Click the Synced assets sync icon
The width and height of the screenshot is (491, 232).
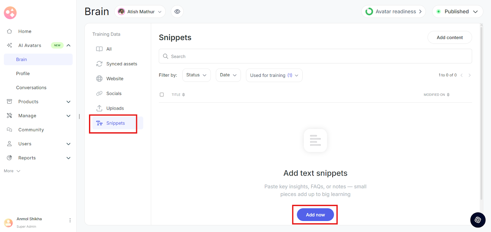[x=99, y=64]
